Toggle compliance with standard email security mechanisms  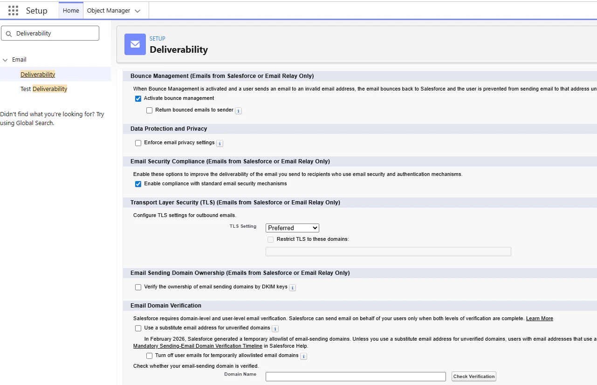[138, 184]
